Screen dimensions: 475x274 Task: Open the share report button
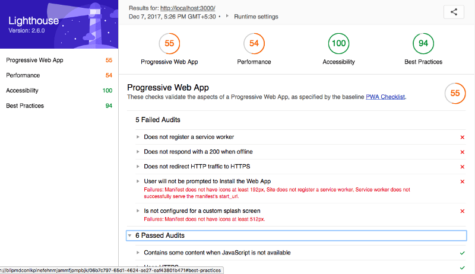point(454,12)
